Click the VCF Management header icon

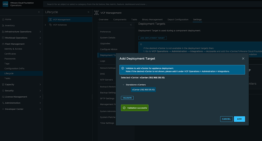point(97,13)
